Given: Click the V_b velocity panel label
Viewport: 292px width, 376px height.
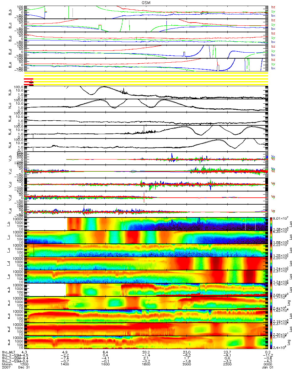Looking at the screenshot, I should coord(10,158).
